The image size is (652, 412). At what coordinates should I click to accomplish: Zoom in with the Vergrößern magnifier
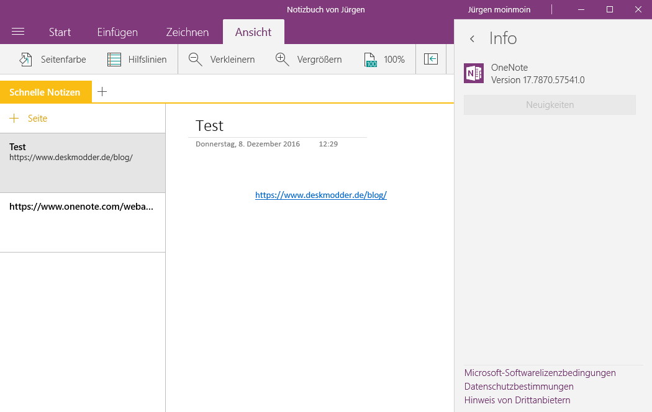[x=309, y=60]
